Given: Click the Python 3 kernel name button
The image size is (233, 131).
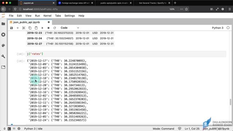Looking at the screenshot, I should pyautogui.click(x=218, y=28).
